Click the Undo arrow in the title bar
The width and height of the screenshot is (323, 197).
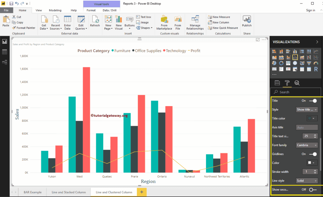click(17, 4)
